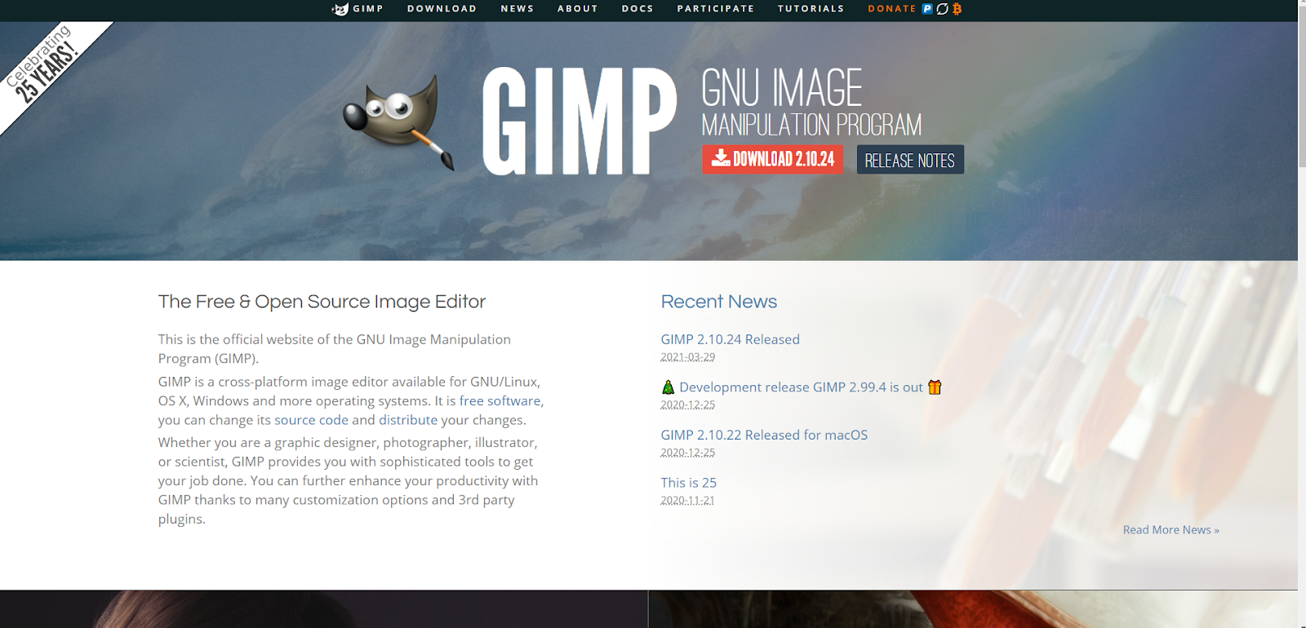This screenshot has height=628, width=1306.
Task: Open GIMP 2.10.24 Released news
Action: coord(730,339)
